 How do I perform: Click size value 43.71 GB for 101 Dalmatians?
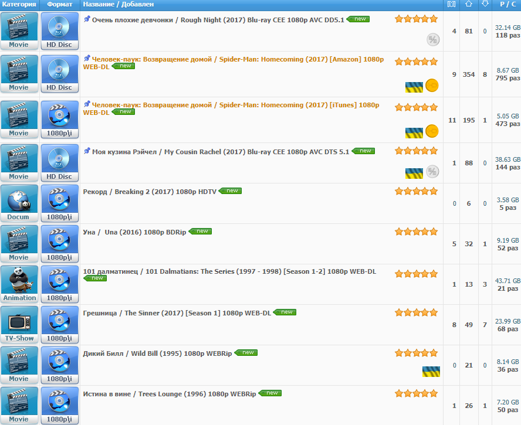pos(508,281)
